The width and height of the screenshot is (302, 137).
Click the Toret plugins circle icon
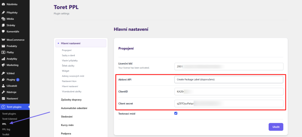coord(3,107)
